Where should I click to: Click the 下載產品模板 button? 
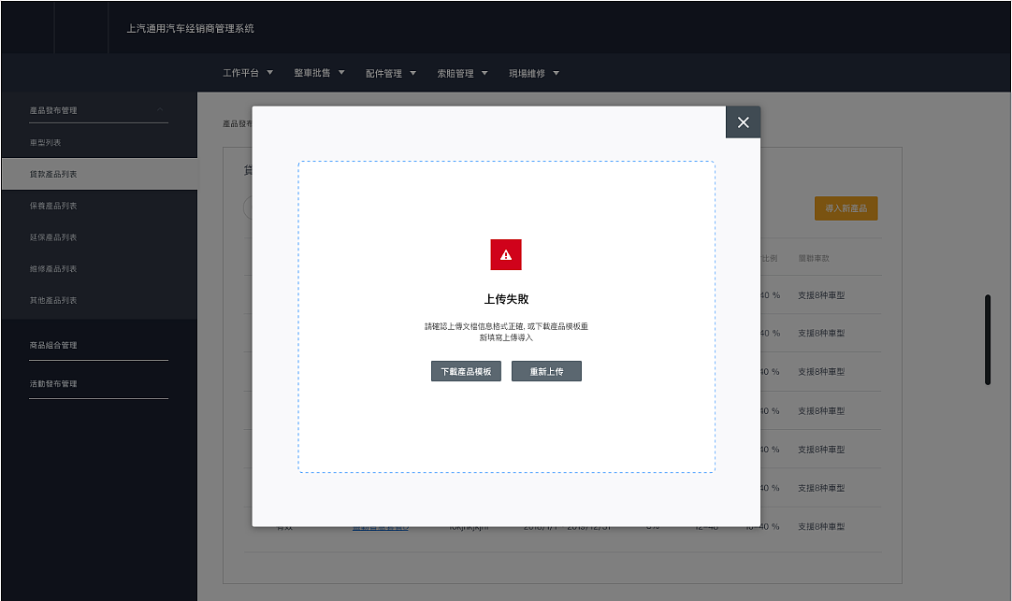466,370
